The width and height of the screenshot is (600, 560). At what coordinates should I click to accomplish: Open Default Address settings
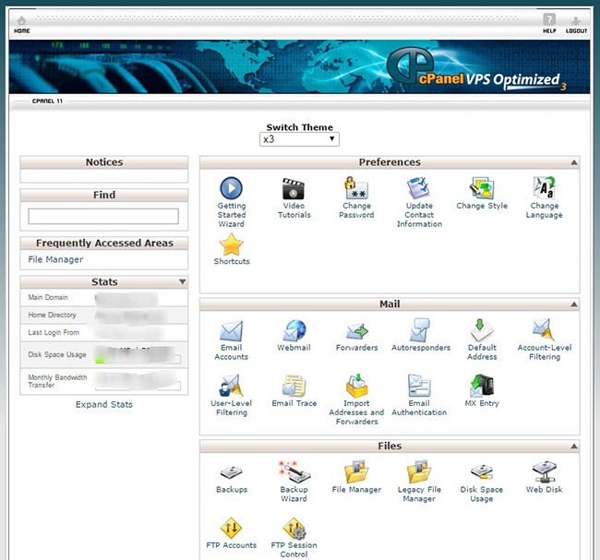[x=482, y=340]
